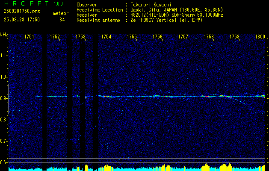This screenshot has height=171, width=269.
Task: Click the 1.1 kHz frequency label
Action: [x=3, y=56]
